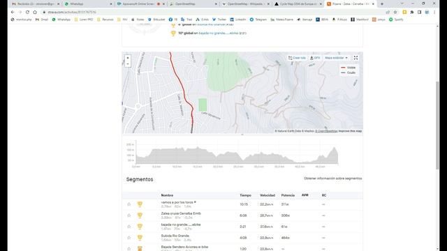Screen dimensions: 447x251
Task: Open a new browser tab
Action: 382,4
